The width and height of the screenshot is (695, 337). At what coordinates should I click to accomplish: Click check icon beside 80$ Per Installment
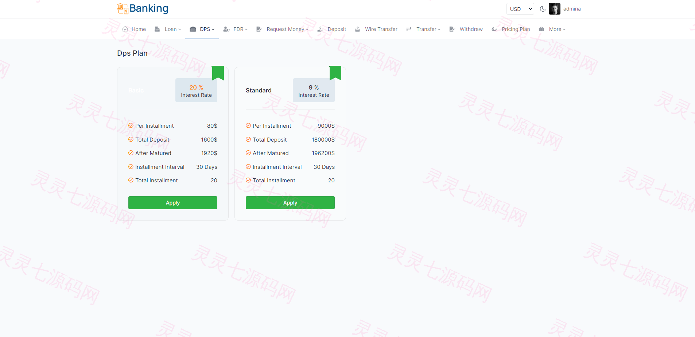131,126
